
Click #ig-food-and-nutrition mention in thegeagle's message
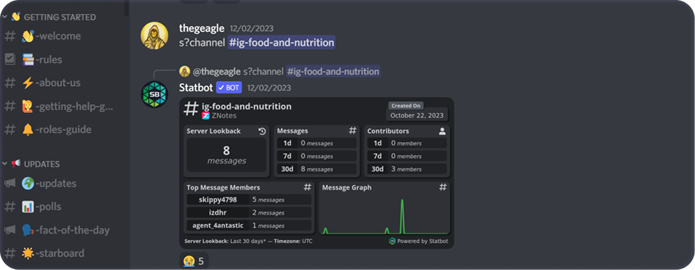(281, 43)
